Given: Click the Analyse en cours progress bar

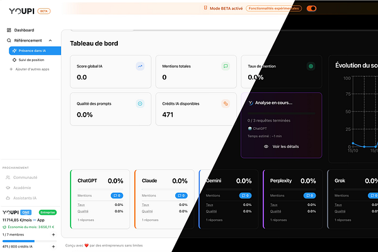Looking at the screenshot, I should coord(282,113).
